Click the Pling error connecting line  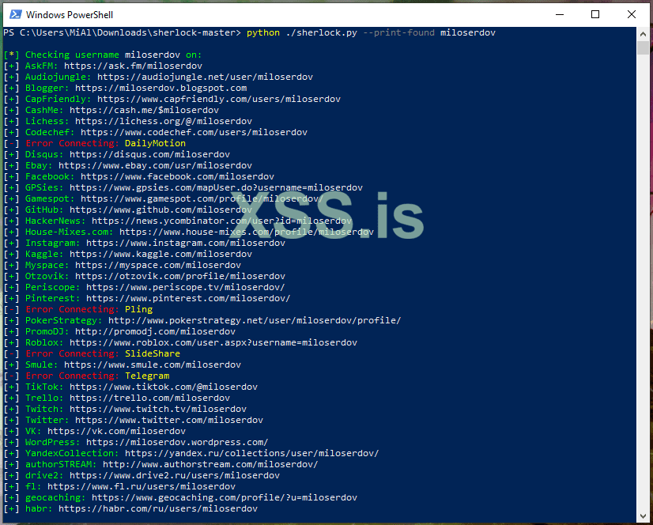coord(78,309)
